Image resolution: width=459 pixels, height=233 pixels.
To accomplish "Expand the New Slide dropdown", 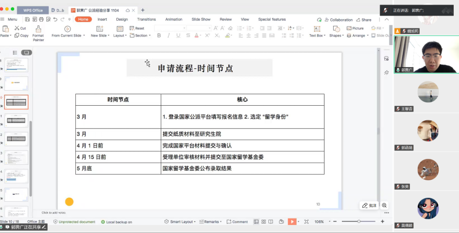I will tap(100, 36).
